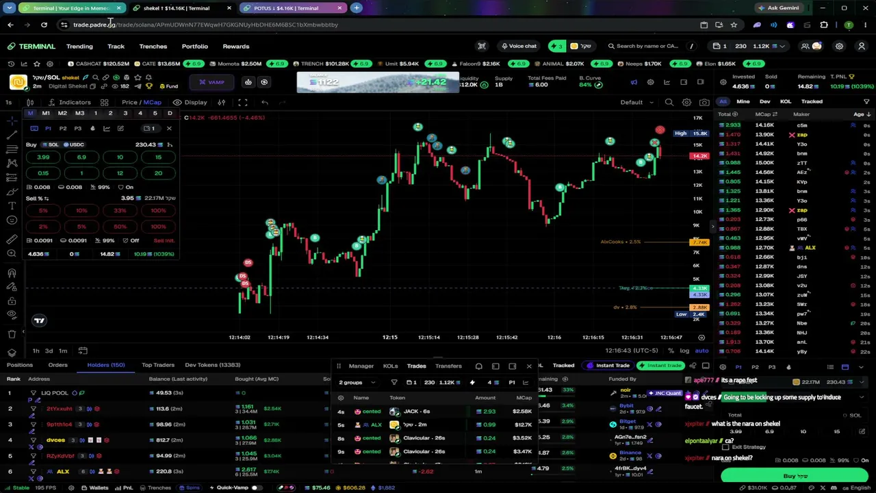Image resolution: width=876 pixels, height=493 pixels.
Task: Click the Sell Init. link
Action: point(164,240)
